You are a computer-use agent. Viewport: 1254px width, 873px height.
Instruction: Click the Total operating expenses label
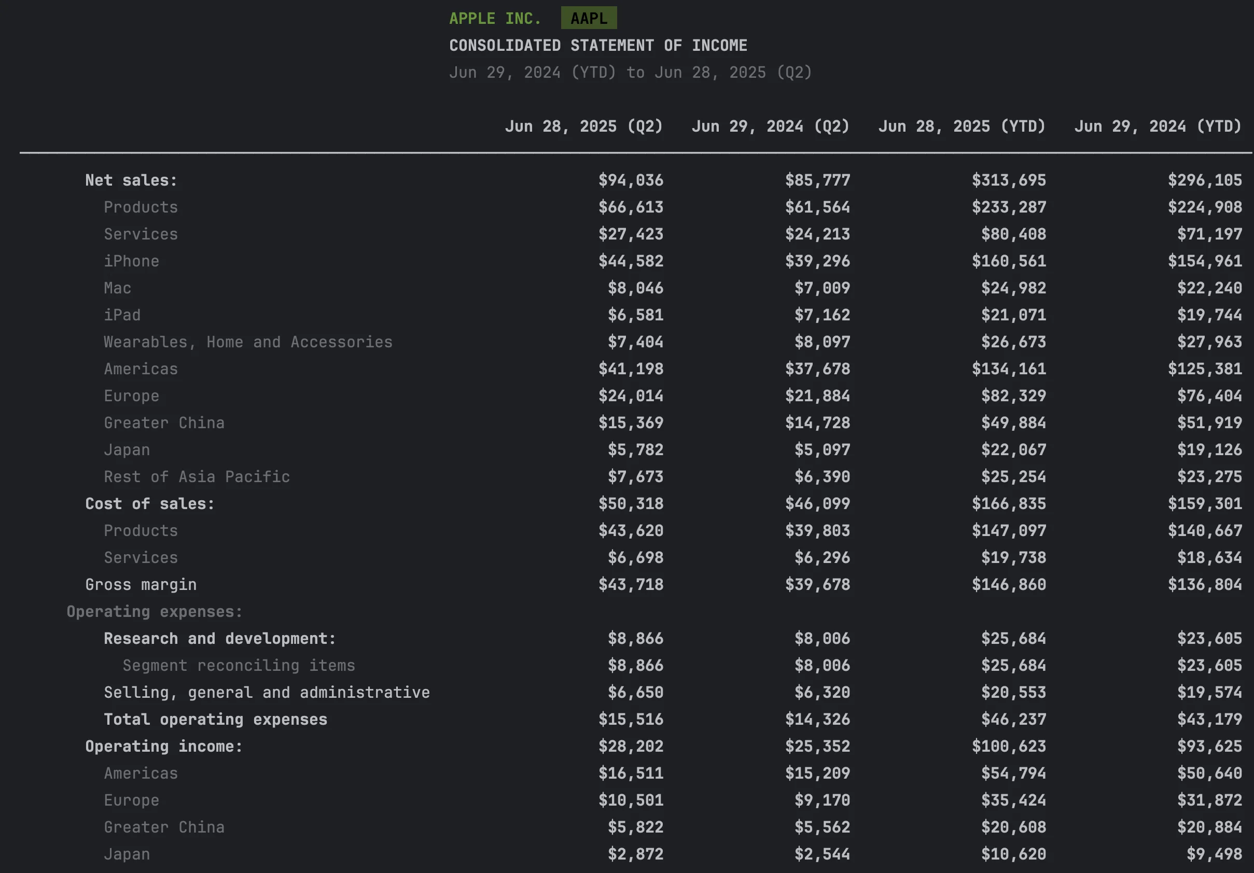tap(216, 720)
